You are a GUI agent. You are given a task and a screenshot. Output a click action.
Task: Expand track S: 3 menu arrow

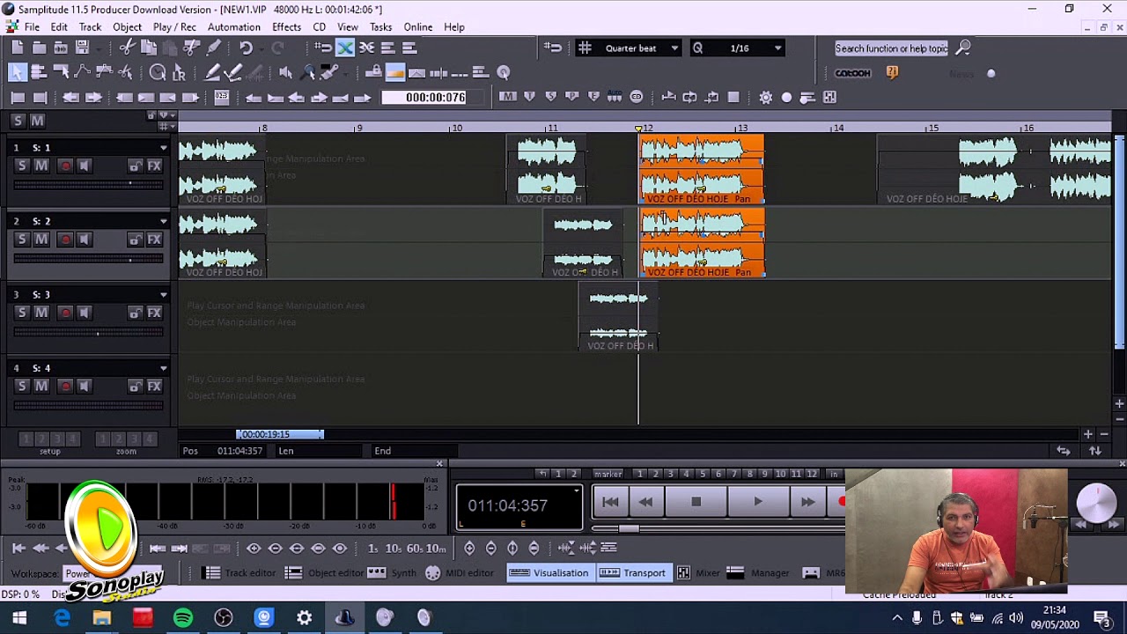tap(164, 295)
